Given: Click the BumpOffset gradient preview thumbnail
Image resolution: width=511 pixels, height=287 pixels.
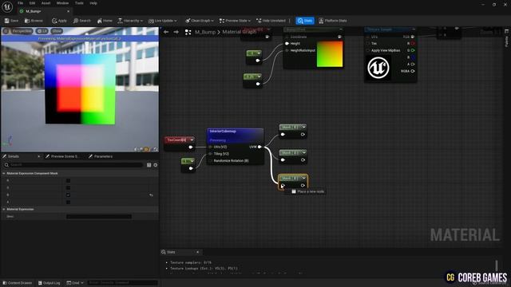Looking at the screenshot, I should (x=330, y=54).
